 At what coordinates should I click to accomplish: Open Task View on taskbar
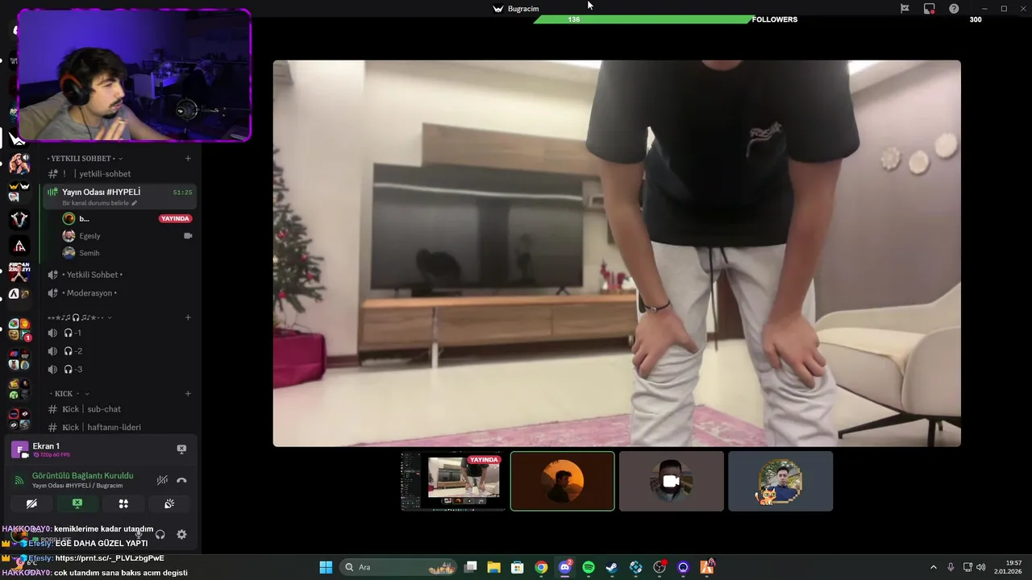click(x=471, y=567)
